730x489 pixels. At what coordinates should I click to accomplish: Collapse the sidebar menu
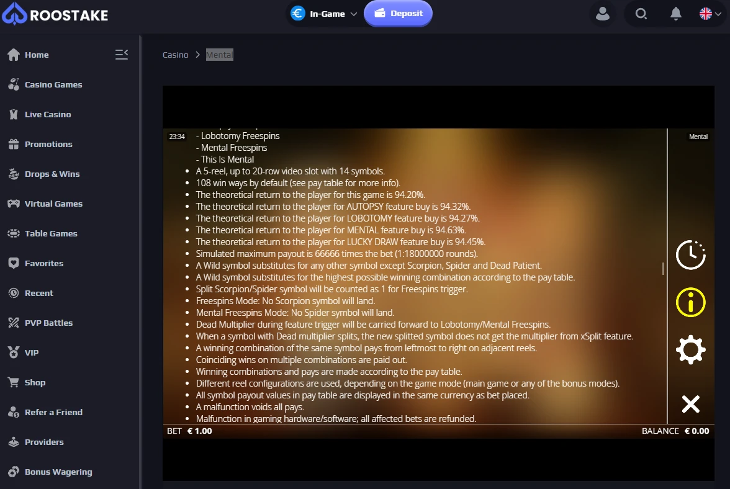(x=122, y=55)
